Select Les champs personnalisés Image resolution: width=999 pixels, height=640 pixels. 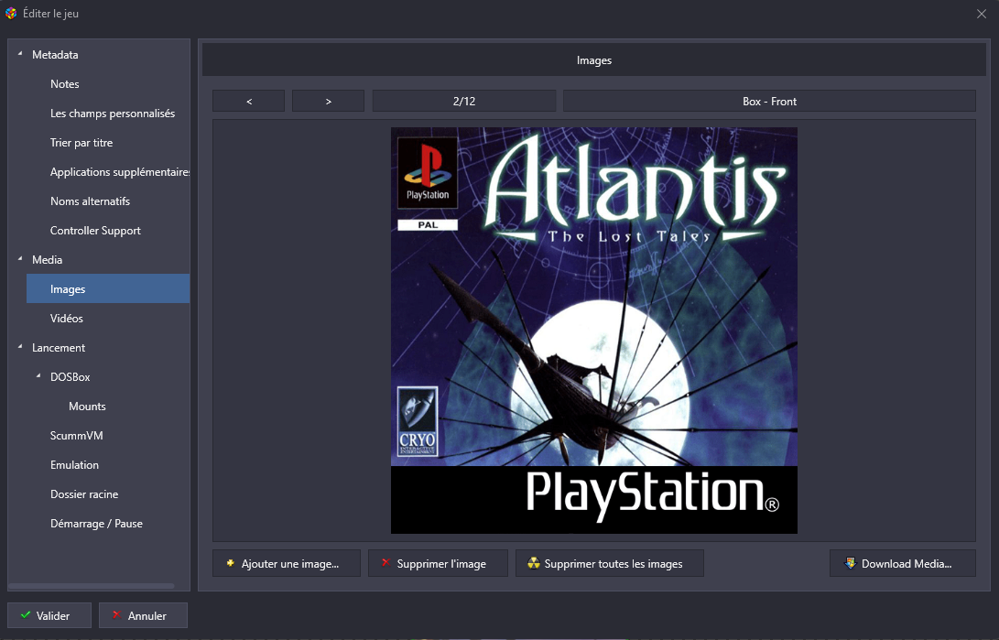click(x=113, y=114)
